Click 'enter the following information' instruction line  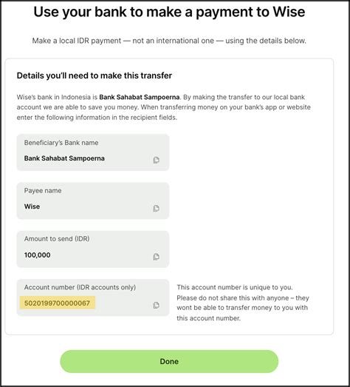pyautogui.click(x=97, y=117)
